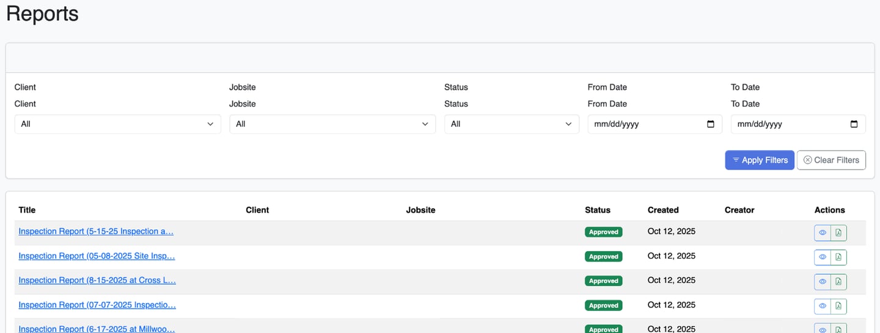880x333 pixels.
Task: Click Oct 12, 2025 date in 8-15-2025 row
Action: click(x=672, y=280)
